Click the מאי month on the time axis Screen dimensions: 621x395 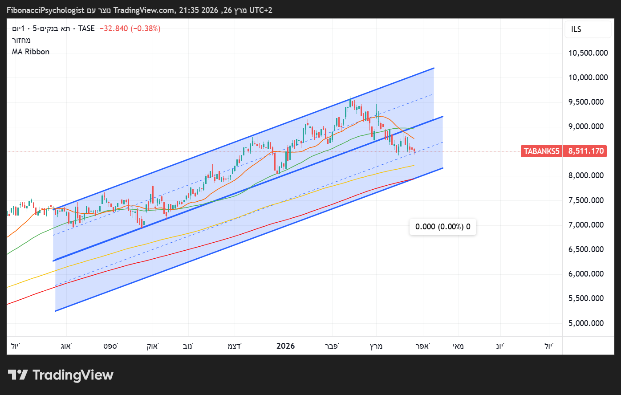pos(458,346)
